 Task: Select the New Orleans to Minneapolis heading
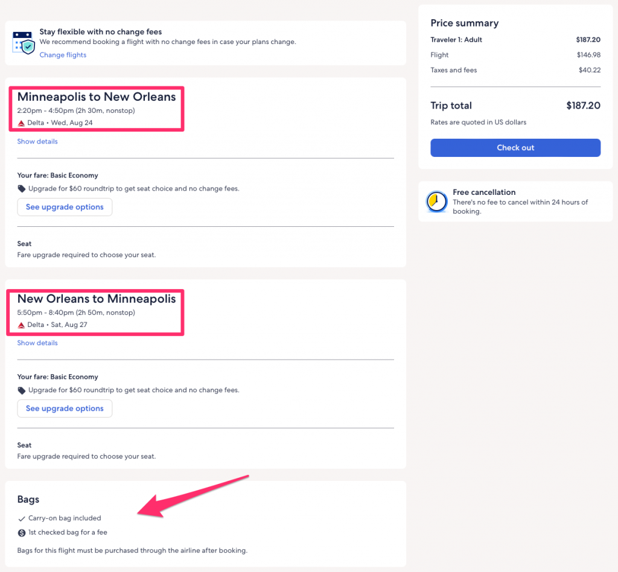coord(97,299)
